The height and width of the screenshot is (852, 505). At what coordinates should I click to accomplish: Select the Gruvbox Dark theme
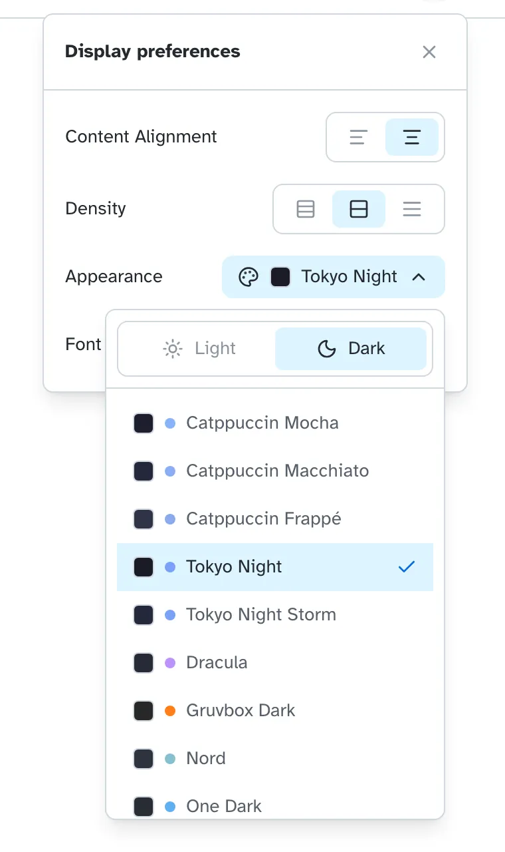(275, 711)
